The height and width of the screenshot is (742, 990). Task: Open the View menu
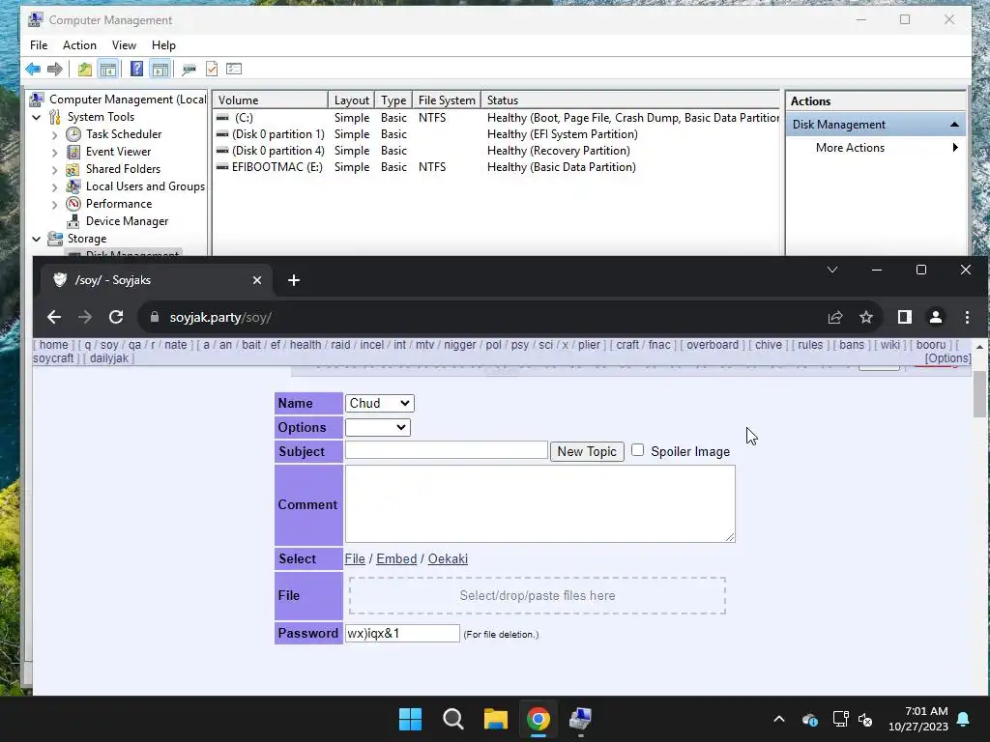124,45
